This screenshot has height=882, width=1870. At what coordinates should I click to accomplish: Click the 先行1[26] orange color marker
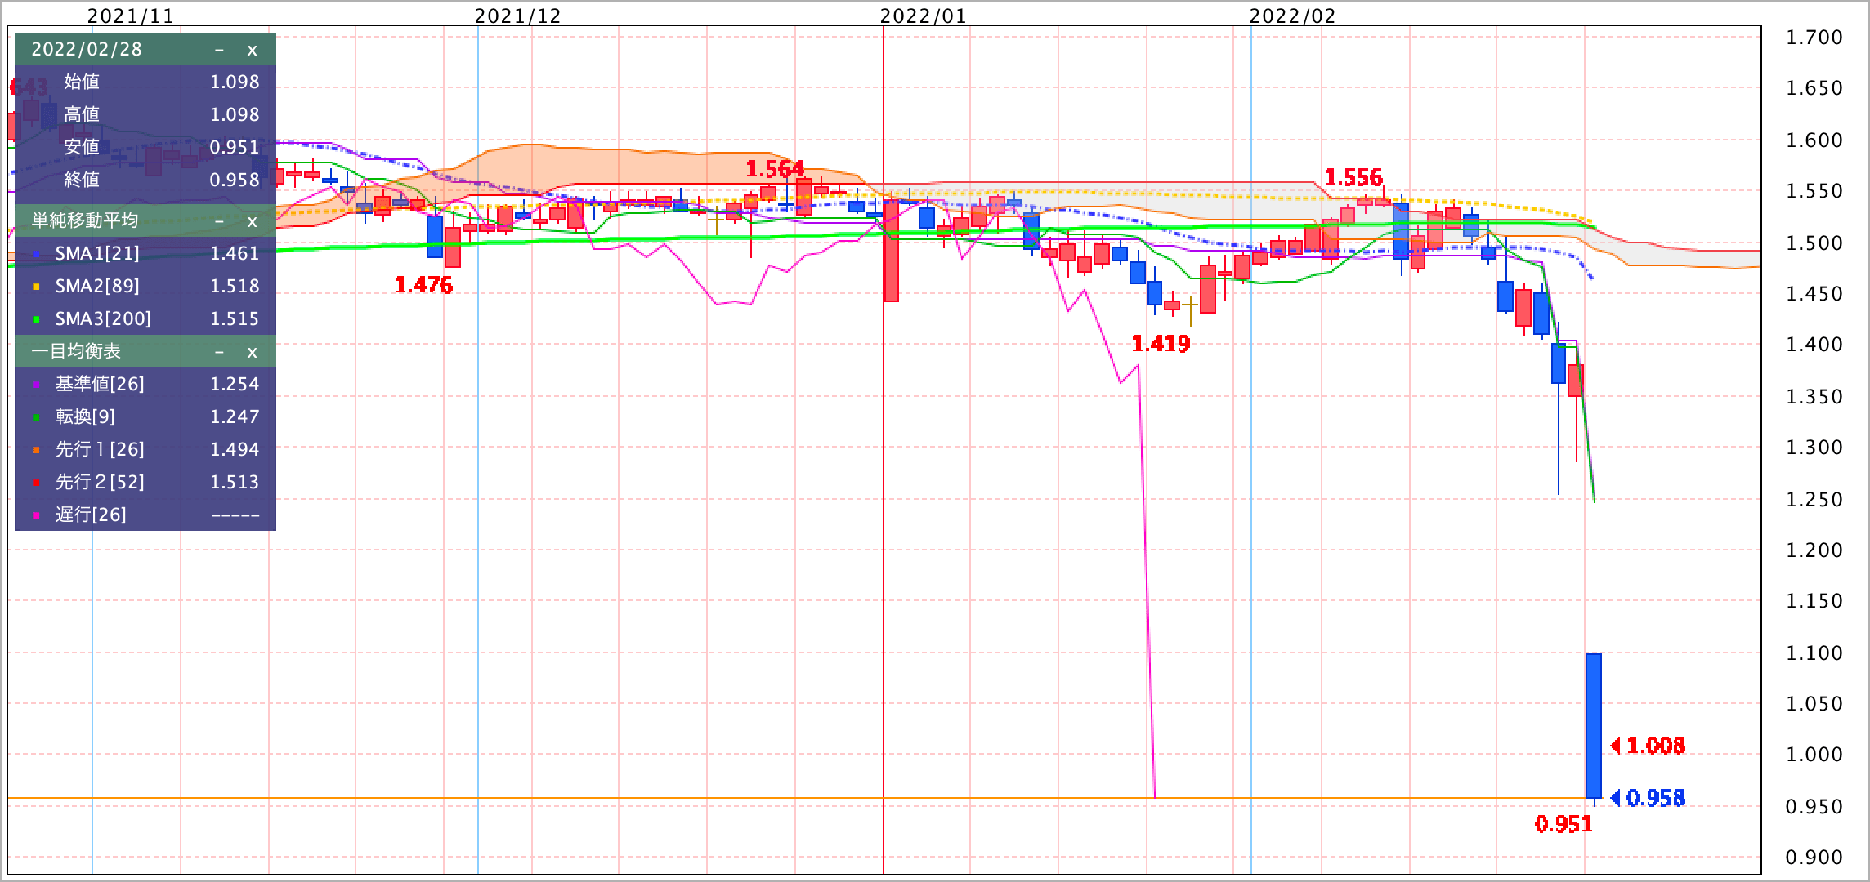click(36, 451)
